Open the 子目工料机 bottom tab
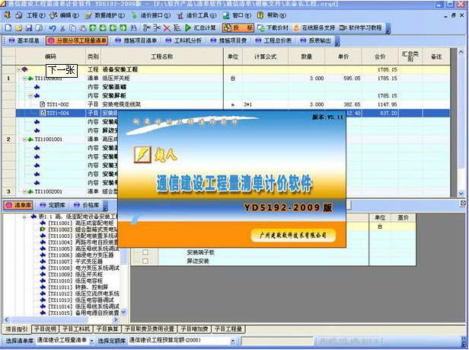 click(76, 329)
